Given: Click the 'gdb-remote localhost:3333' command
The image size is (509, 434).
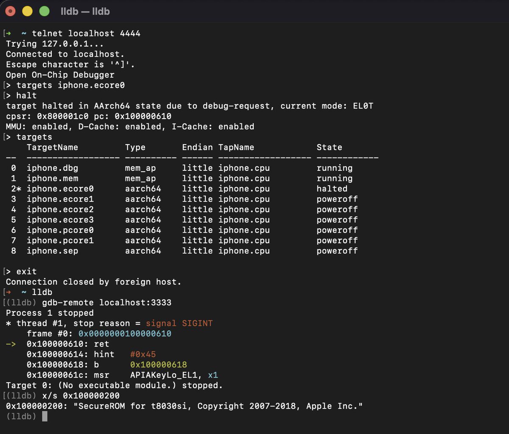Looking at the screenshot, I should coord(107,303).
